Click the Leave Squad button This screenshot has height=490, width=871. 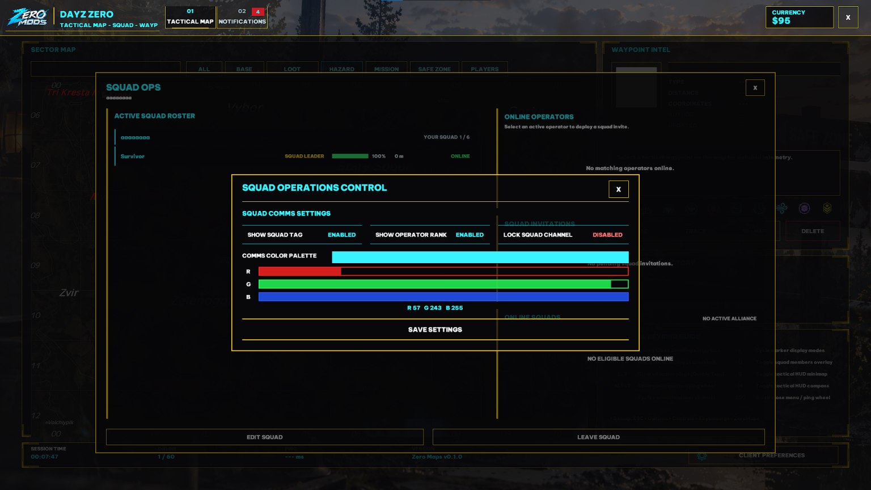tap(599, 437)
